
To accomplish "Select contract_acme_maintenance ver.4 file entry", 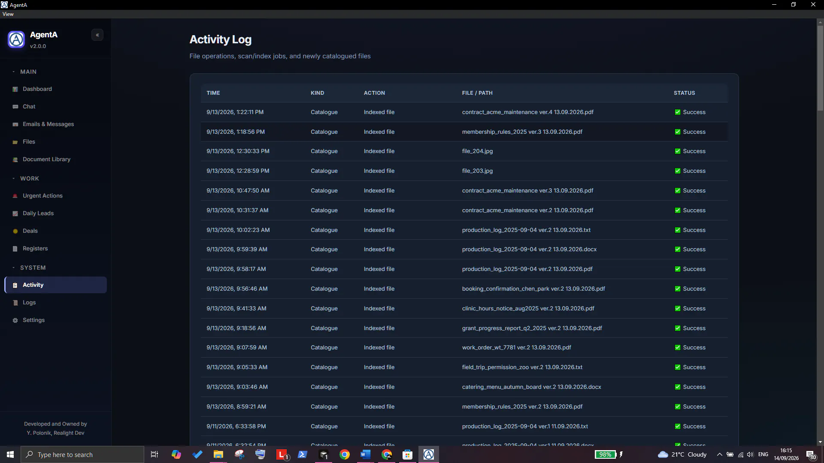I will click(x=464, y=112).
